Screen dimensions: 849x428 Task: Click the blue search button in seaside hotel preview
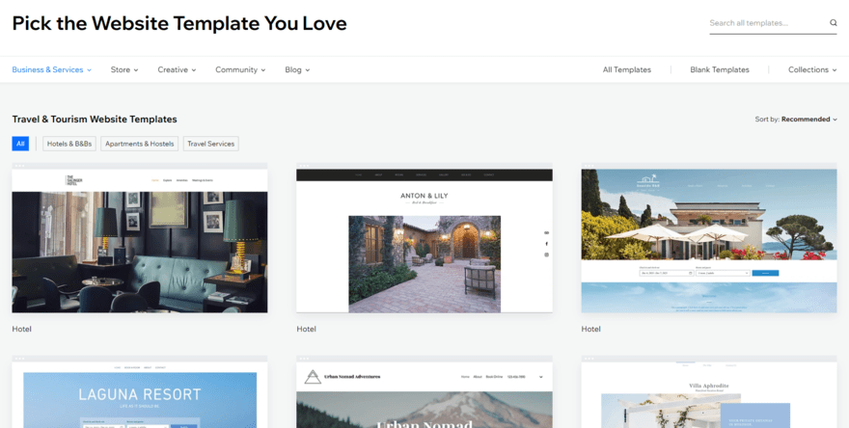click(765, 273)
